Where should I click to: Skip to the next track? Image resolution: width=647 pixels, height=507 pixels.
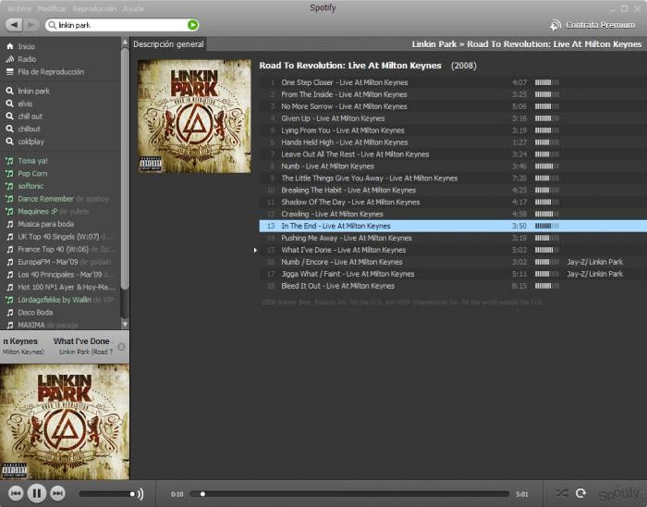pos(58,493)
